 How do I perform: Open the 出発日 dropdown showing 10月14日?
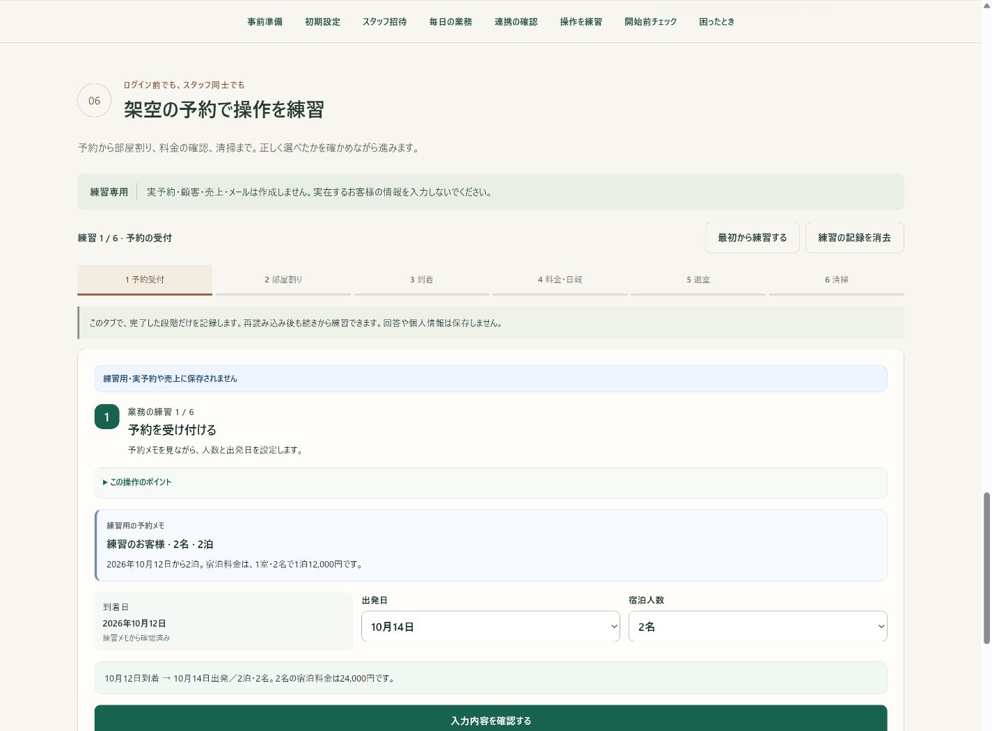[491, 627]
